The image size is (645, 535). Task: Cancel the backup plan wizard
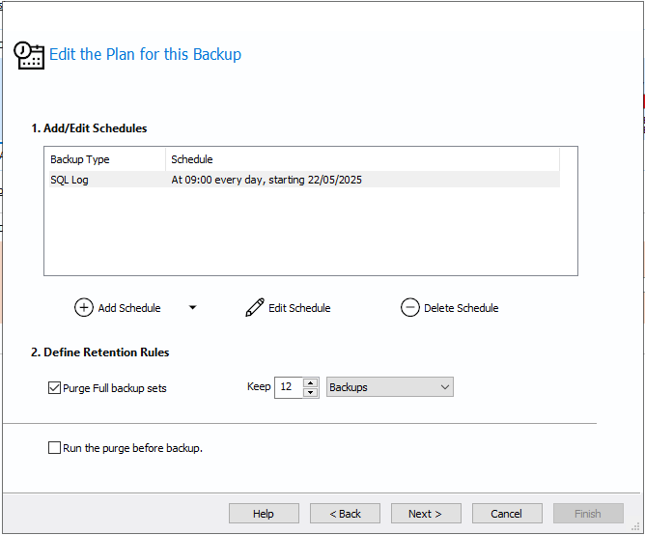point(507,513)
